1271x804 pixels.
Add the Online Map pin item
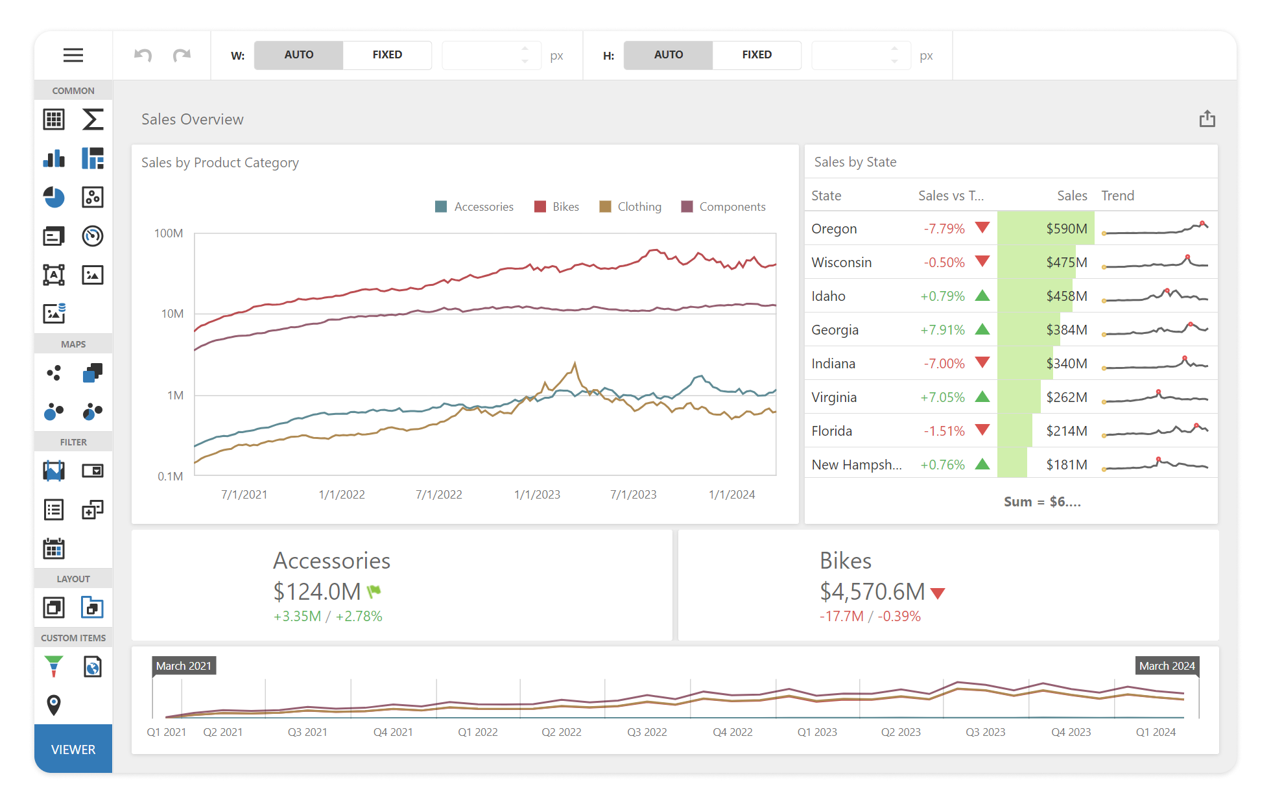click(x=54, y=705)
